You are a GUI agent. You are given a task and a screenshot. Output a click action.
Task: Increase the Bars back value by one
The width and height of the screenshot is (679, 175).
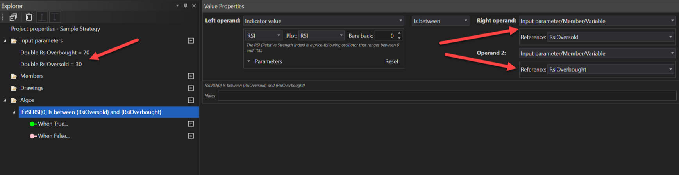point(399,33)
